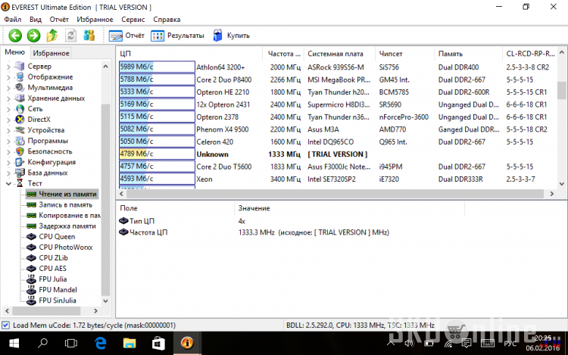Viewport: 568px width, 355px height.
Task: Open the Отчёт report button
Action: point(126,36)
